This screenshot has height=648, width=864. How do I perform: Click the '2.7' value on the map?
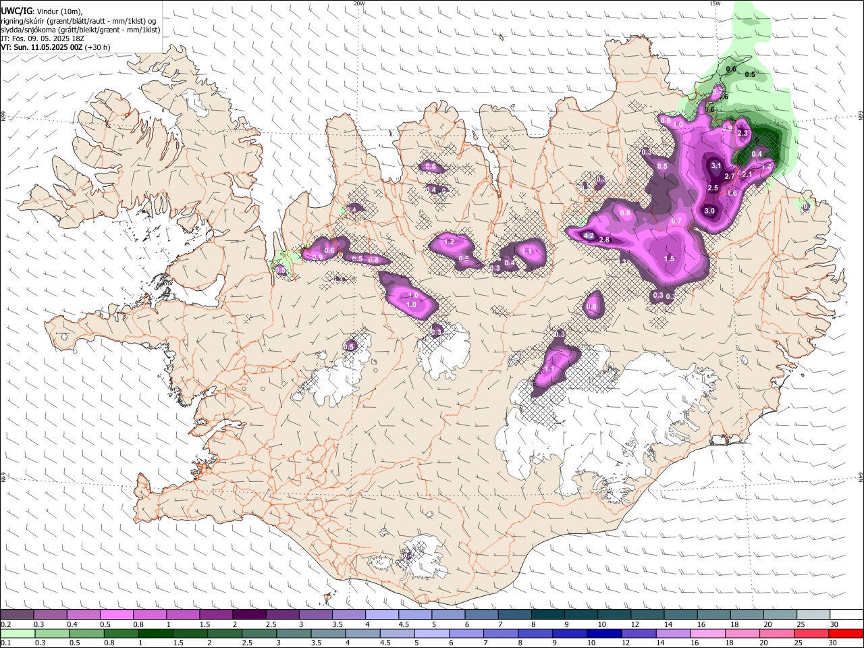coord(729,177)
